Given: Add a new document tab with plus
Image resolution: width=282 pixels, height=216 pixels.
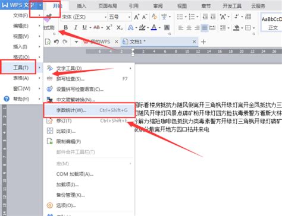Looking at the screenshot, I should [203, 42].
